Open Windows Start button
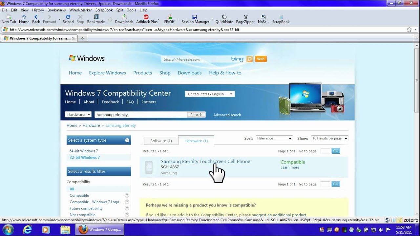The height and width of the screenshot is (236, 420). pos(8,229)
